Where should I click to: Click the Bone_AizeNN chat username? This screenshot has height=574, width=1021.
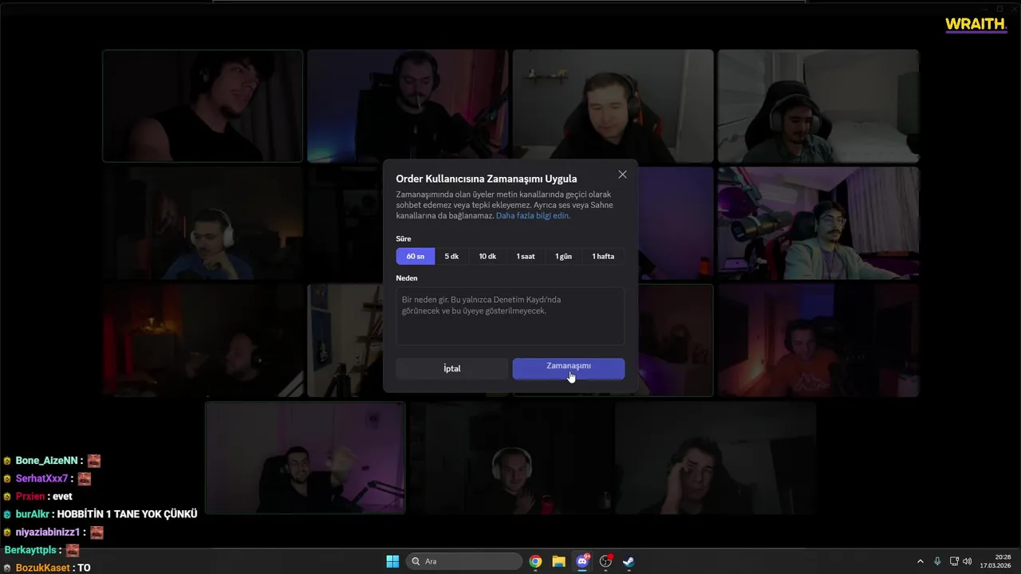(46, 461)
